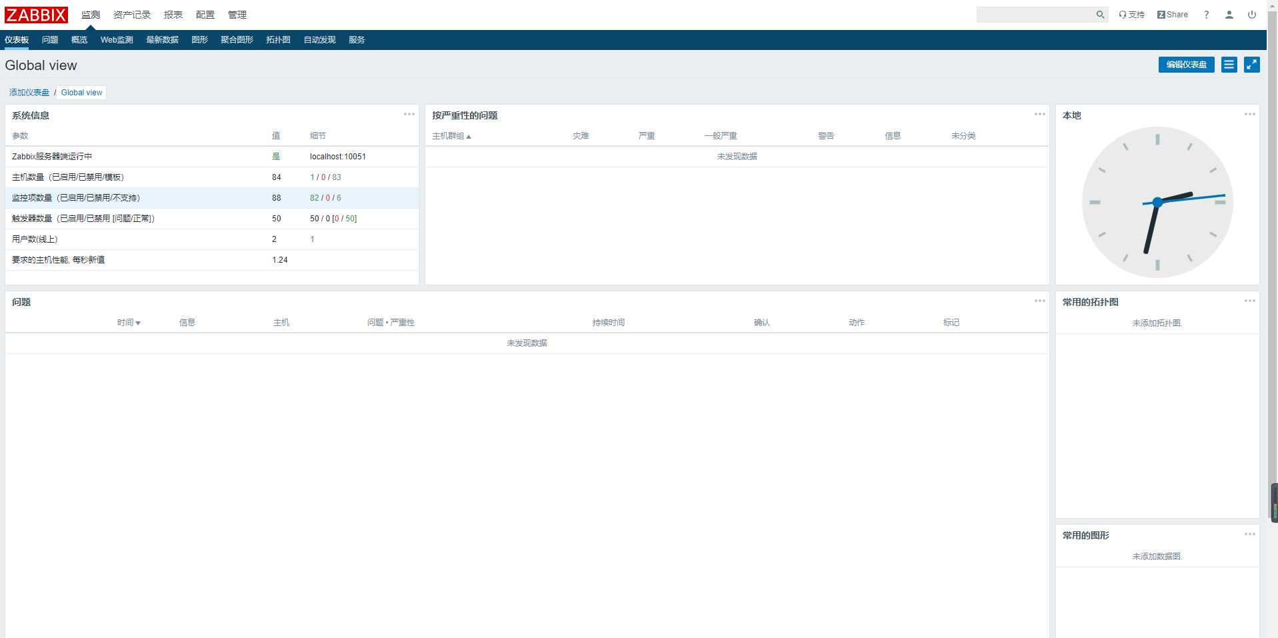Click the 添加仪表盘 breadcrumb link
This screenshot has width=1278, height=638.
click(x=29, y=93)
